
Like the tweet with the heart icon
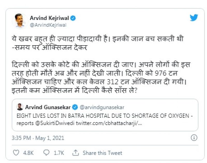pyautogui.click(x=16, y=153)
